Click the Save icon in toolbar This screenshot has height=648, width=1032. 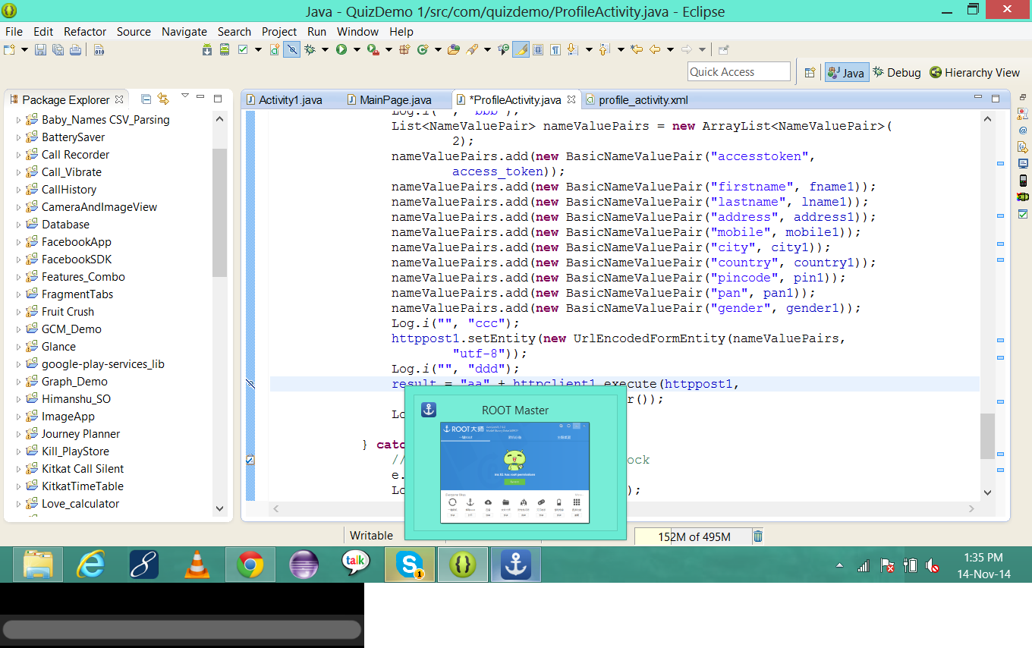tap(40, 49)
